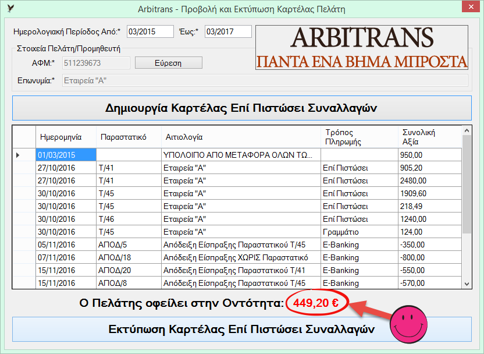Close the Arbitrans window
The image size is (484, 354).
[x=471, y=7]
